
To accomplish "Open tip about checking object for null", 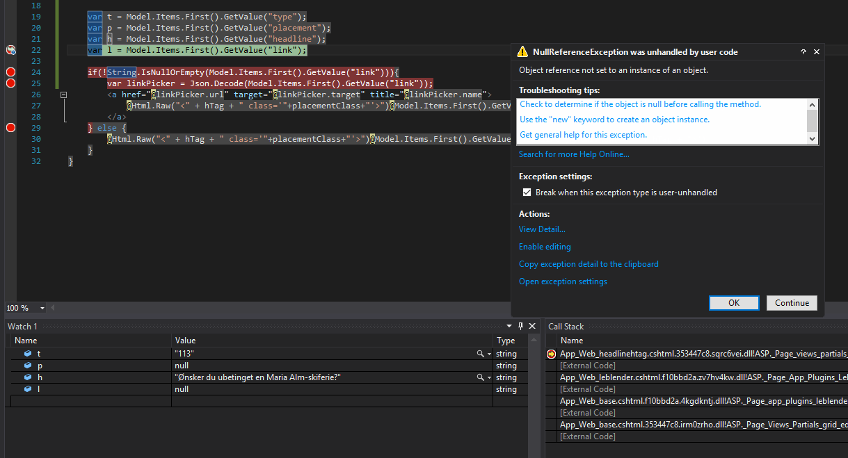I will pos(641,104).
